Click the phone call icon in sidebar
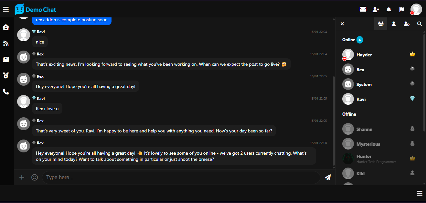This screenshot has height=203, width=426. pos(6,92)
